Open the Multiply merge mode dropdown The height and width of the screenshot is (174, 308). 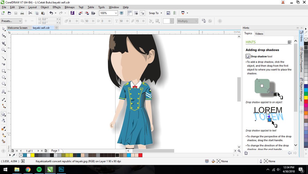187,21
